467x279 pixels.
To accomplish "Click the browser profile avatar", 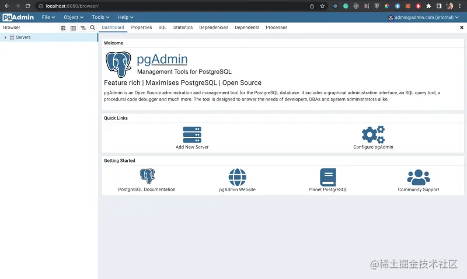I will point(449,6).
